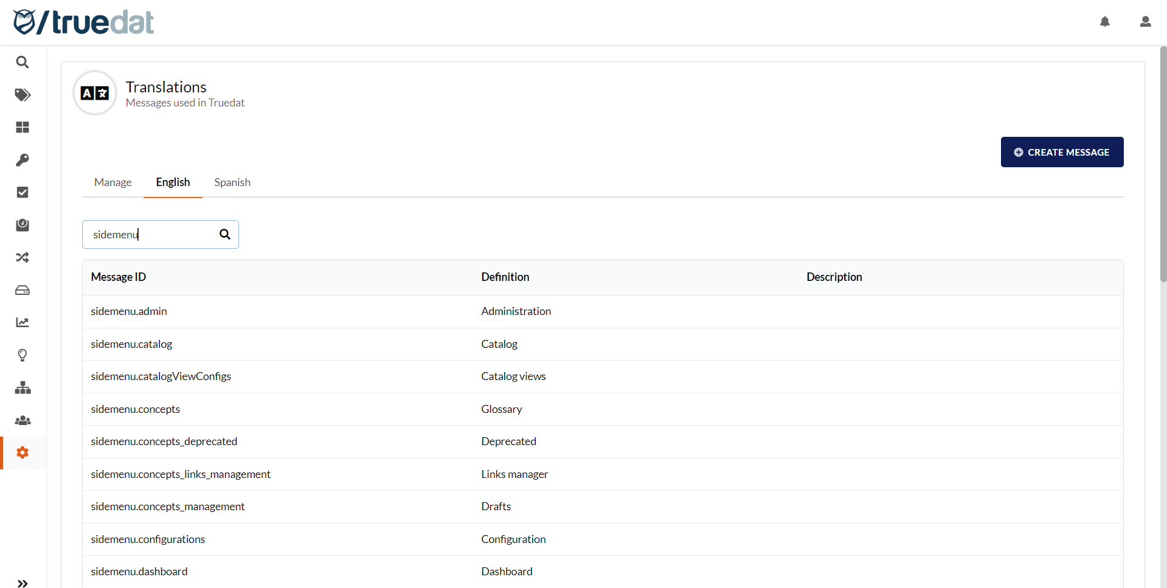The width and height of the screenshot is (1167, 588).
Task: Open the line chart sidebar icon
Action: 23,322
